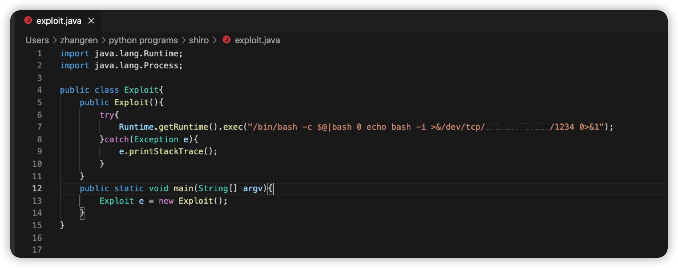
Task: Click the highlighted closing brace on line 14
Action: point(82,213)
